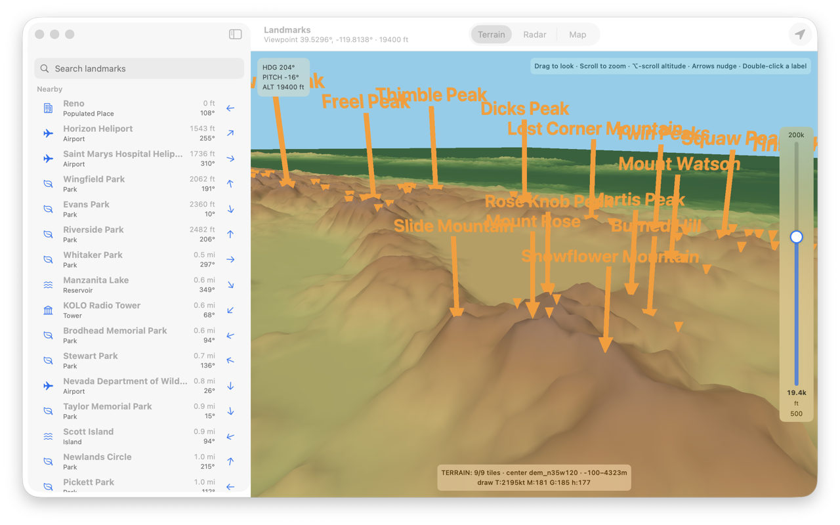Click the Viewpoint coordinates subtitle

(x=336, y=40)
